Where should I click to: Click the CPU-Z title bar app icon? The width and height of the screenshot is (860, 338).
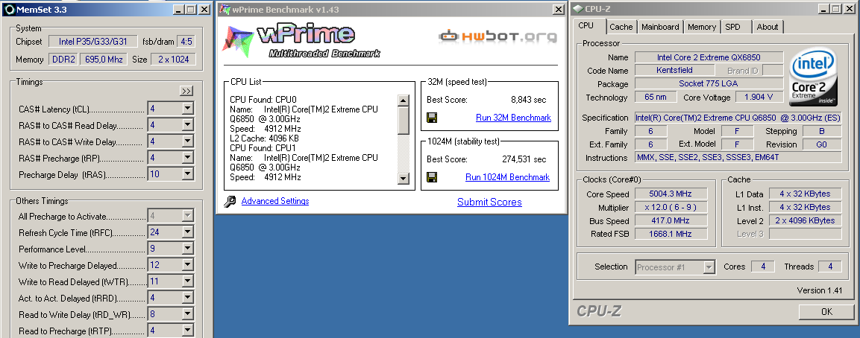coord(577,9)
